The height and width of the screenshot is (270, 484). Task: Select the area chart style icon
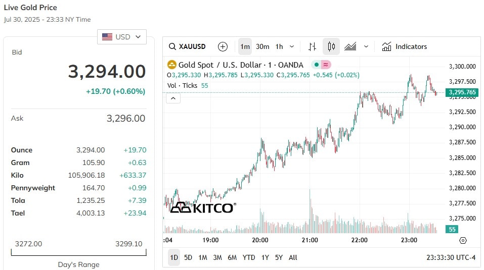tap(350, 46)
